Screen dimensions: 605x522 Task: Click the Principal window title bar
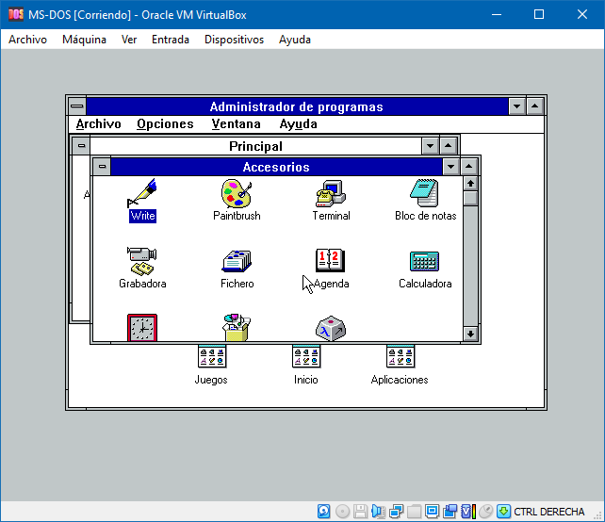(255, 146)
